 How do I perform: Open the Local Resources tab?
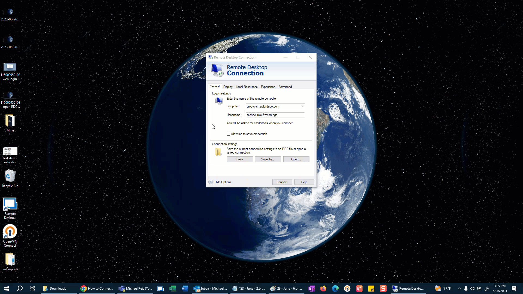pyautogui.click(x=247, y=87)
